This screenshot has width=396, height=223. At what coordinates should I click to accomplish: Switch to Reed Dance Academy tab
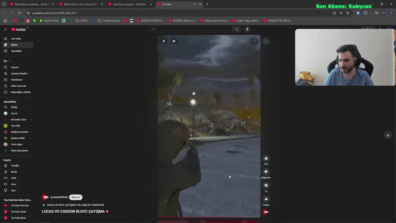pos(32,4)
